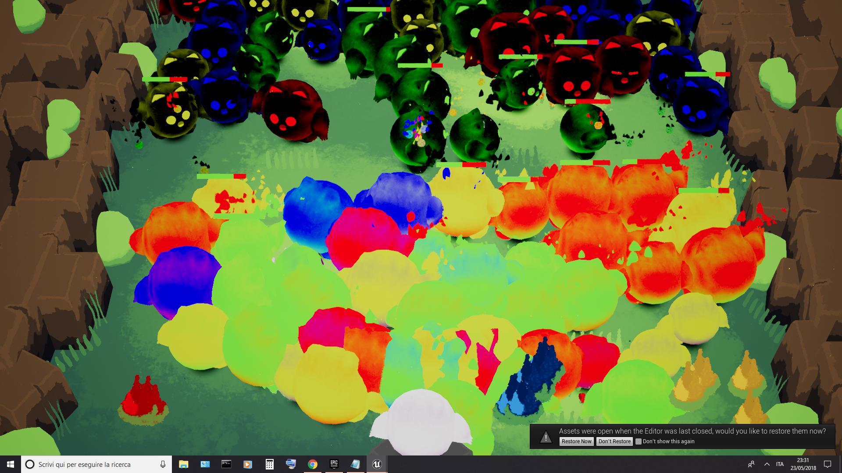Viewport: 842px width, 473px height.
Task: Expand the hidden system tray icons chevron
Action: tap(767, 464)
